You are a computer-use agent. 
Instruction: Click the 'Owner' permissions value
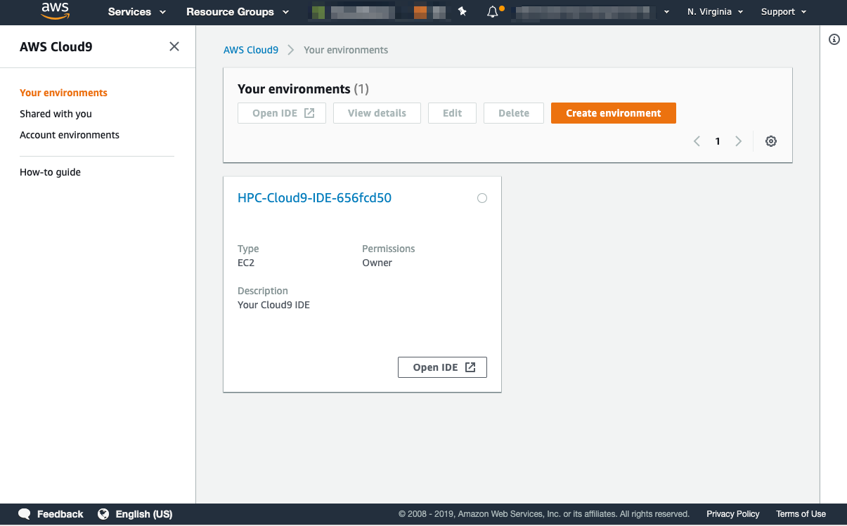tap(377, 263)
